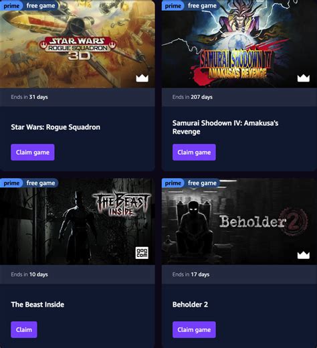
Task: Click prime badge on Samurai Shodown card
Action: (x=173, y=6)
